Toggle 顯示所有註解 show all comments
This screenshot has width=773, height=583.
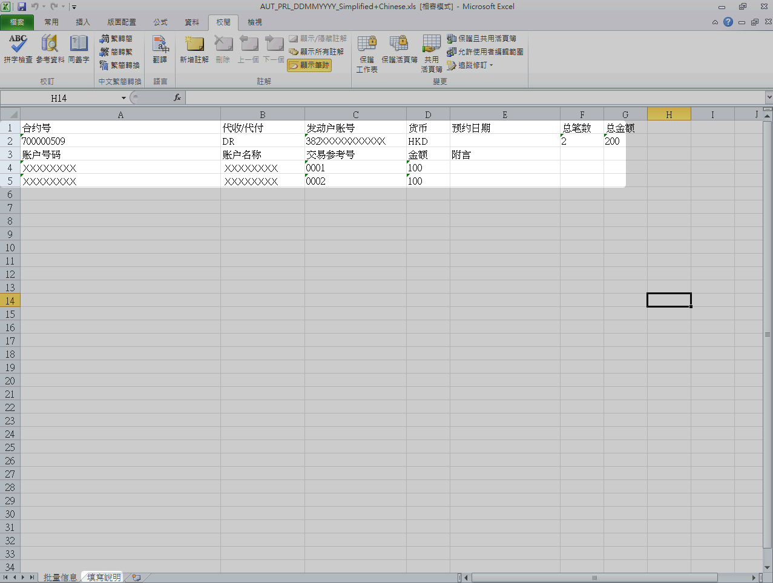click(317, 52)
